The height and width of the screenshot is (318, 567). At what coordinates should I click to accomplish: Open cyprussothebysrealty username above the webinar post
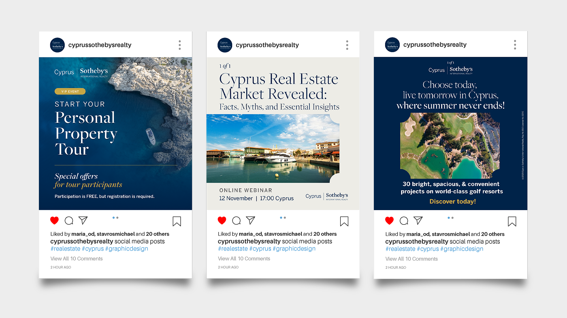click(x=267, y=45)
